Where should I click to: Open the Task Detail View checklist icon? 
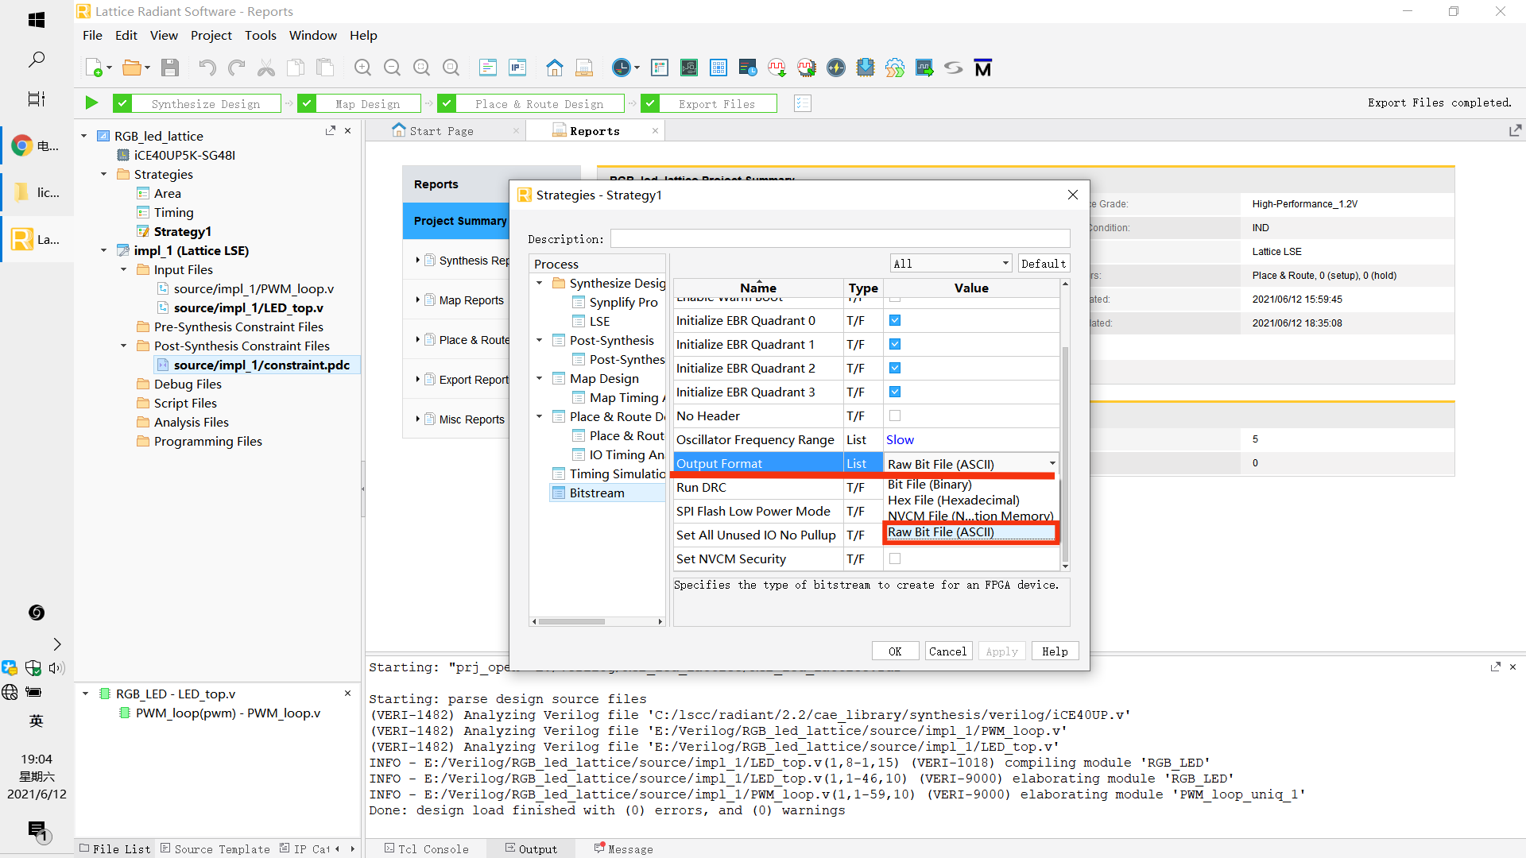click(803, 103)
